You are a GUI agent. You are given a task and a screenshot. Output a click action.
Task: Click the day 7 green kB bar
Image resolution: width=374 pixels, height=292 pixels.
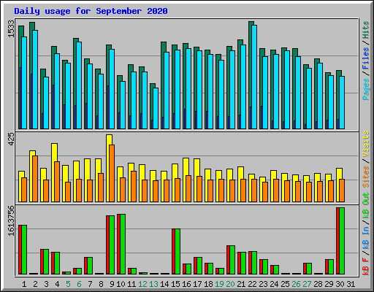90,266
